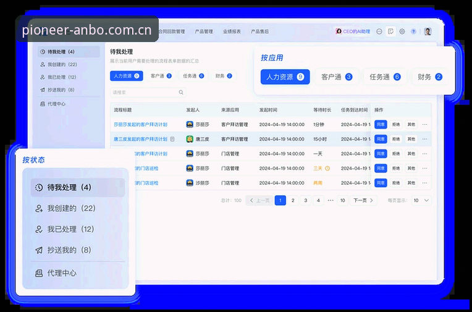Select 待我处理 (4) in the small sidebar
The width and height of the screenshot is (472, 312).
click(69, 52)
